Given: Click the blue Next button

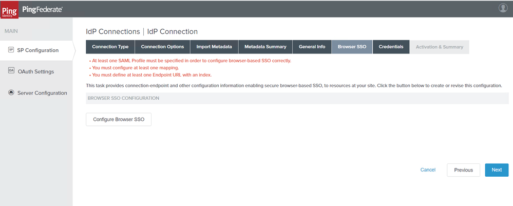Looking at the screenshot, I should [x=497, y=170].
